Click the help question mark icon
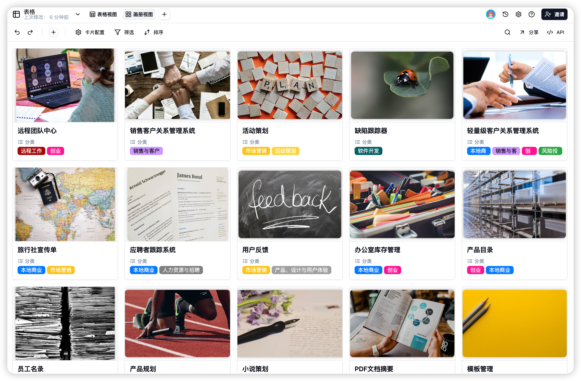The image size is (581, 381). (x=532, y=14)
